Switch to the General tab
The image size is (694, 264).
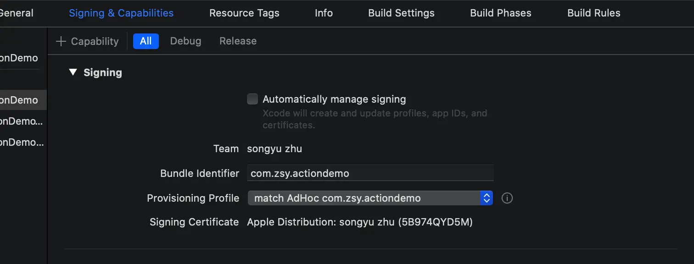[17, 13]
